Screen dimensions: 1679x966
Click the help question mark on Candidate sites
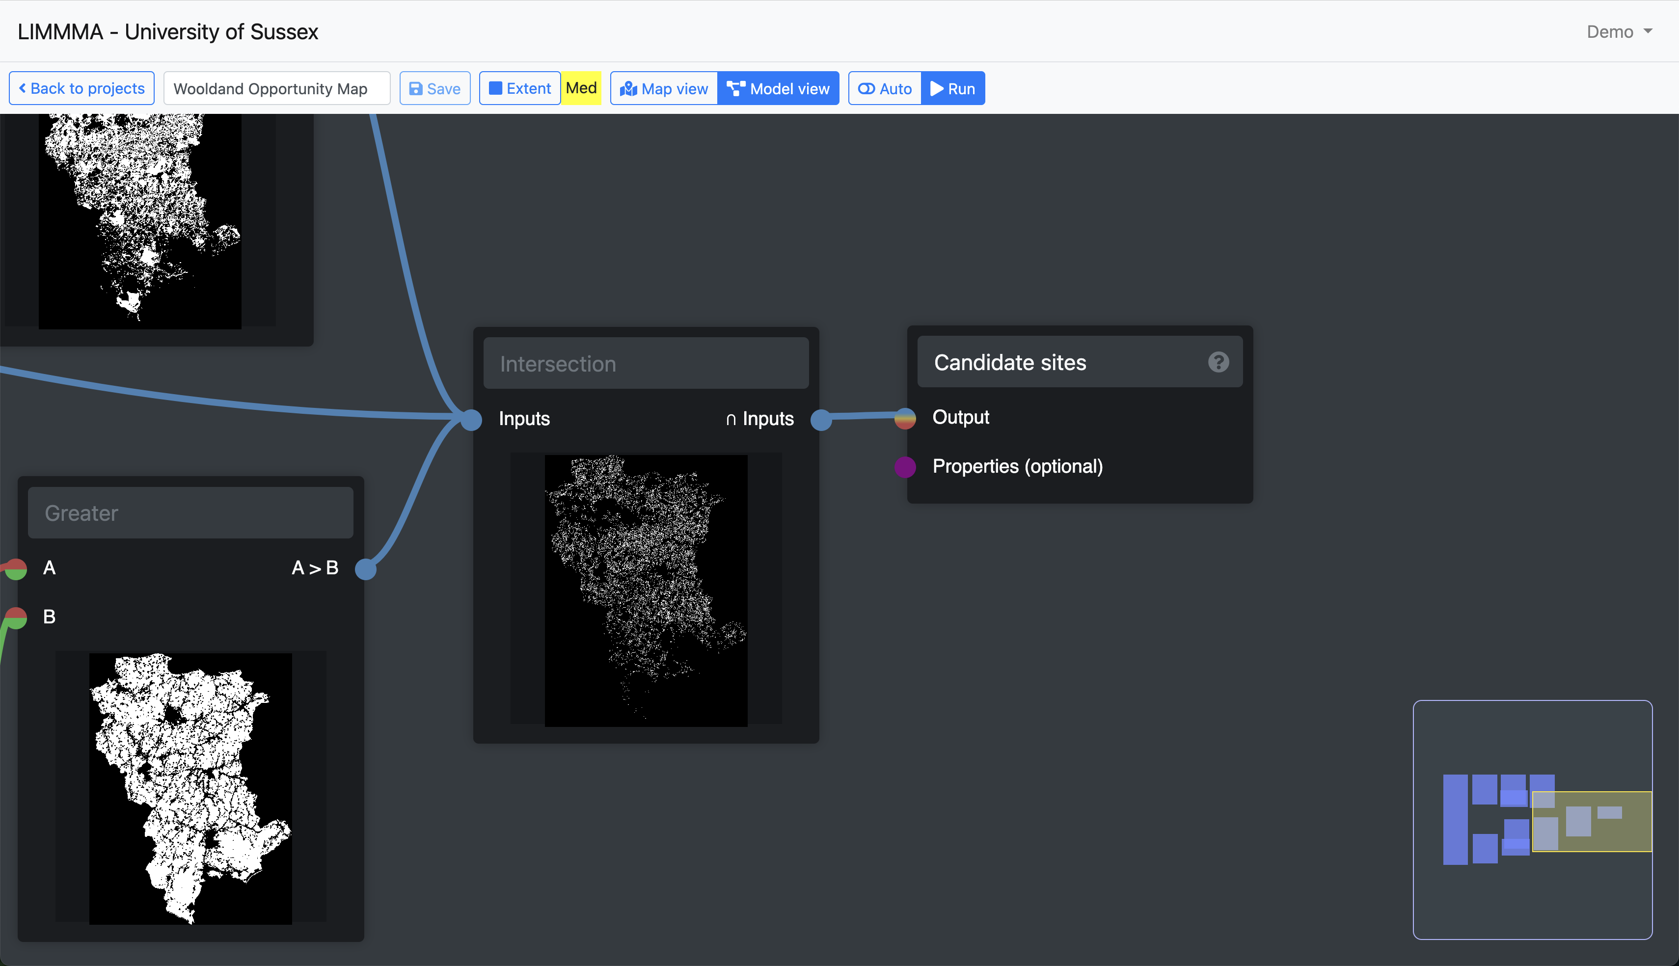point(1218,362)
